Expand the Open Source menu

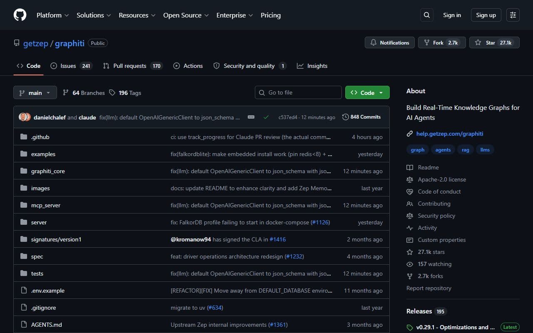click(186, 15)
